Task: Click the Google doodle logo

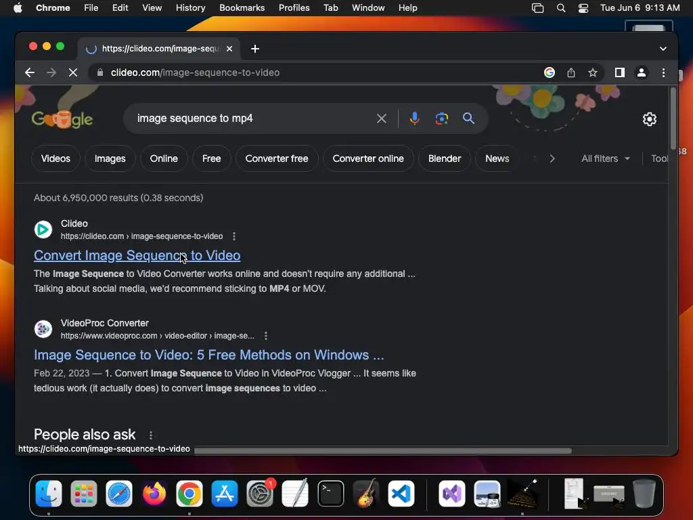Action: (62, 119)
